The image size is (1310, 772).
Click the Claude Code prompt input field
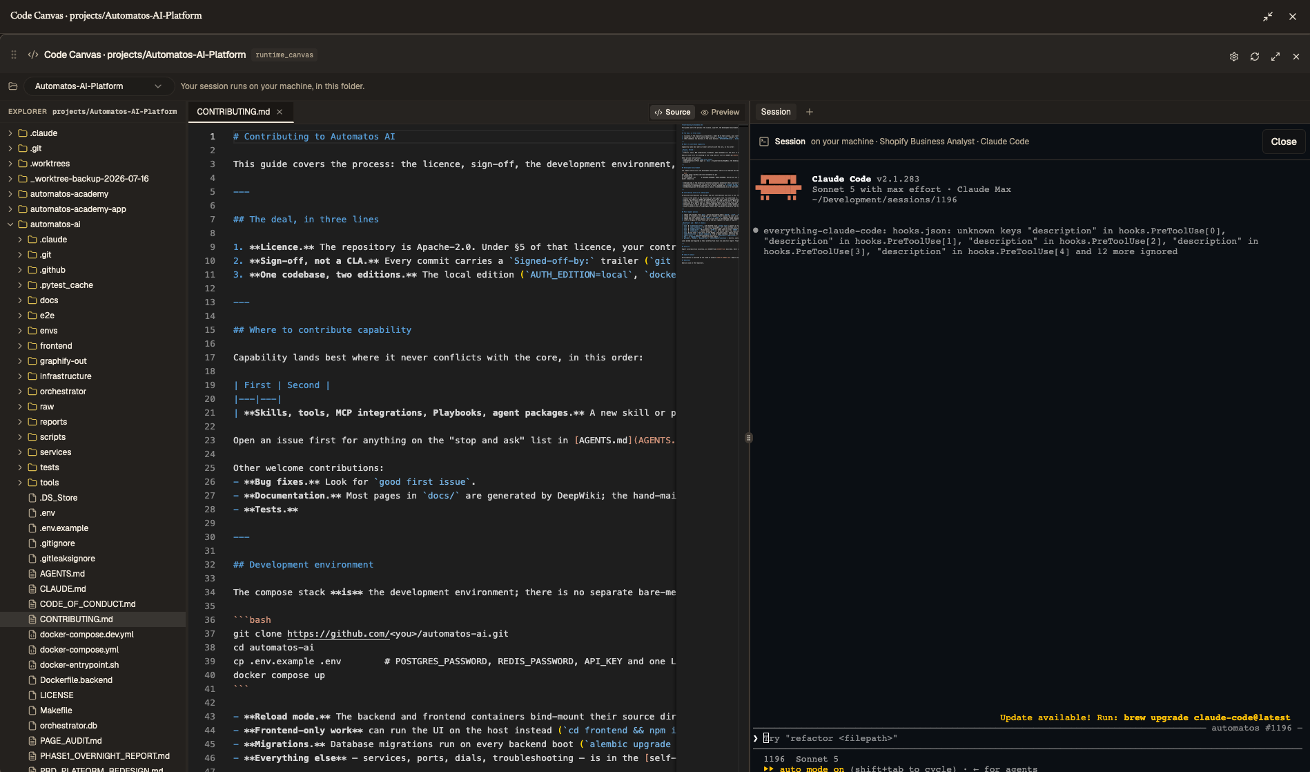pos(1028,738)
